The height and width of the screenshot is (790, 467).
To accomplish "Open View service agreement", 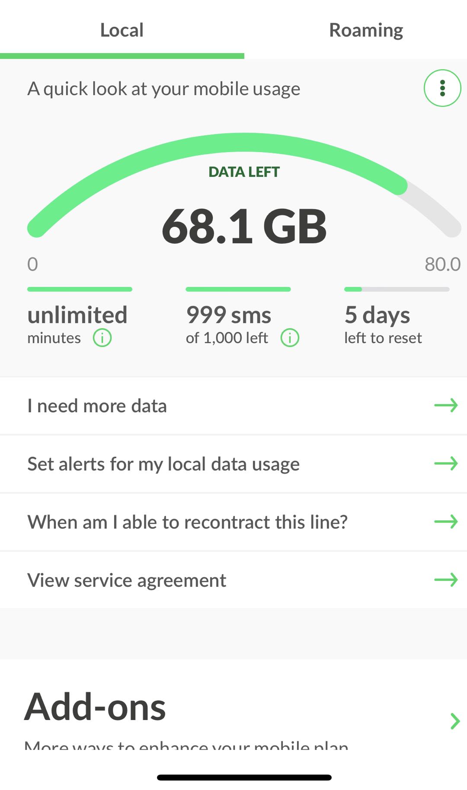I will [x=126, y=580].
